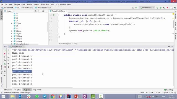The height and width of the screenshot is (99, 177).
Task: Run with coverage from the toolbar
Action: (164, 8)
